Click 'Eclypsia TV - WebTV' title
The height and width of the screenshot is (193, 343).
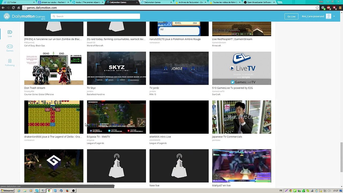98,137
